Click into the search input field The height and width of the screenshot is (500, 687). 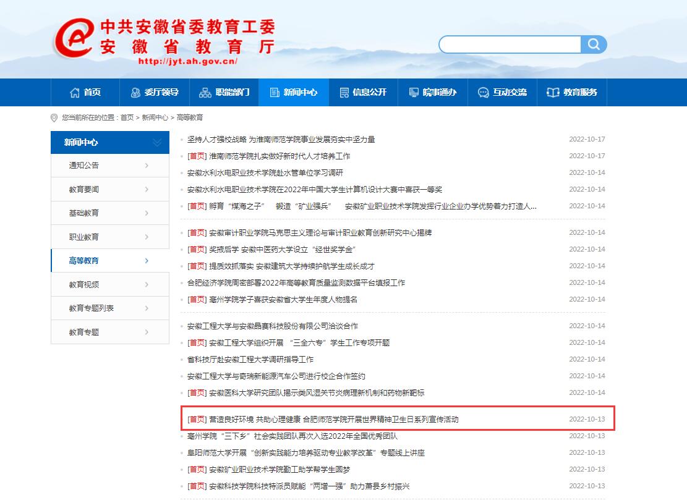510,44
